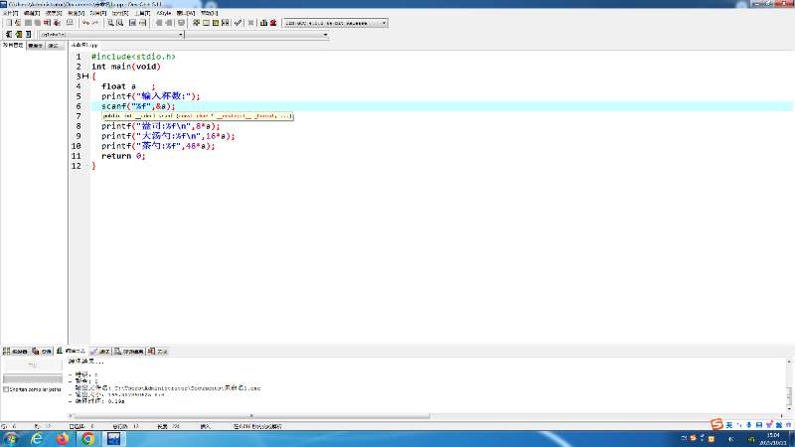Open the 帮助[H] menu
Screen dimensions: 795x447
pyautogui.click(x=209, y=13)
